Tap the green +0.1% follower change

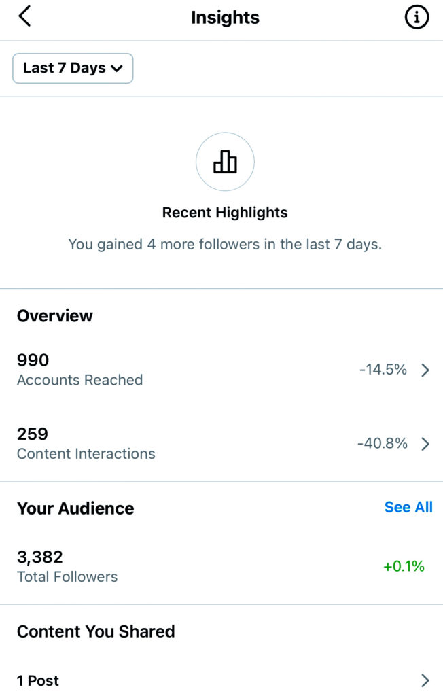pyautogui.click(x=404, y=566)
